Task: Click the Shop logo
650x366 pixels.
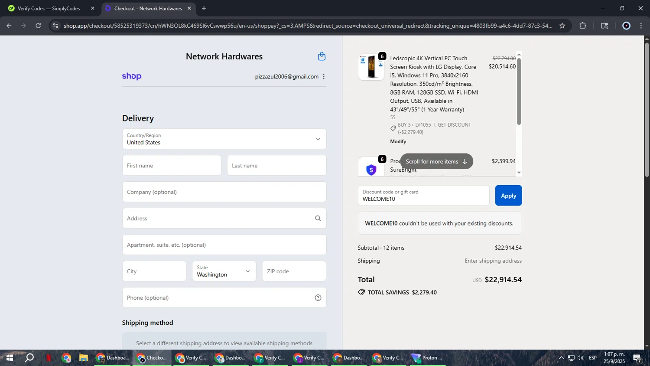Action: pyautogui.click(x=132, y=76)
